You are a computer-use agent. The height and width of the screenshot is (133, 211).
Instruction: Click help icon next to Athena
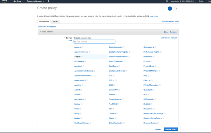[x=81, y=94]
